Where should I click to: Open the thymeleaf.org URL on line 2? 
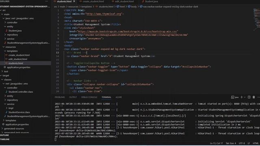(104, 14)
